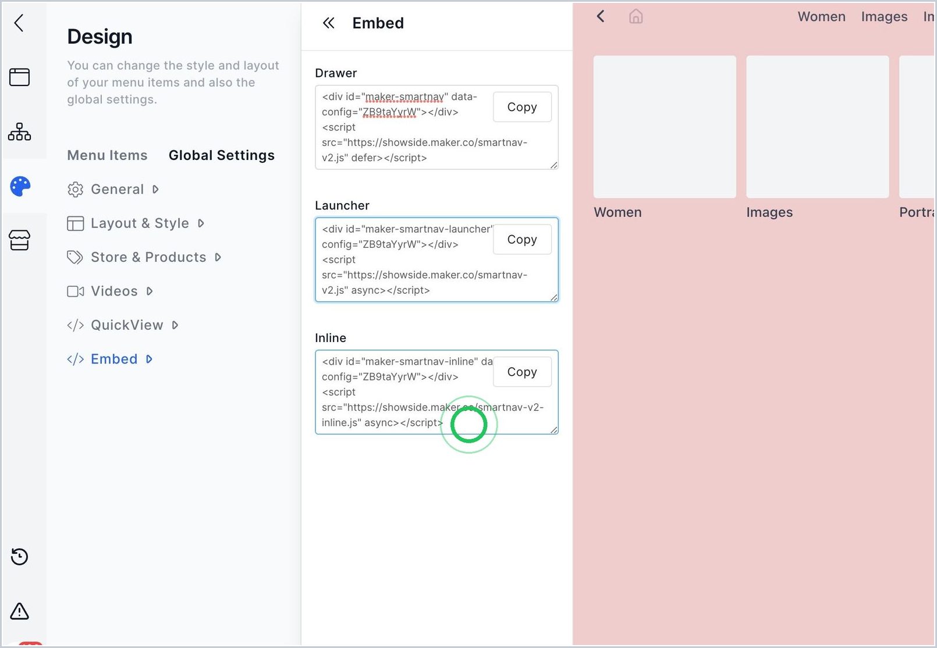Expand the Videos arrow
This screenshot has height=648, width=937.
point(150,291)
